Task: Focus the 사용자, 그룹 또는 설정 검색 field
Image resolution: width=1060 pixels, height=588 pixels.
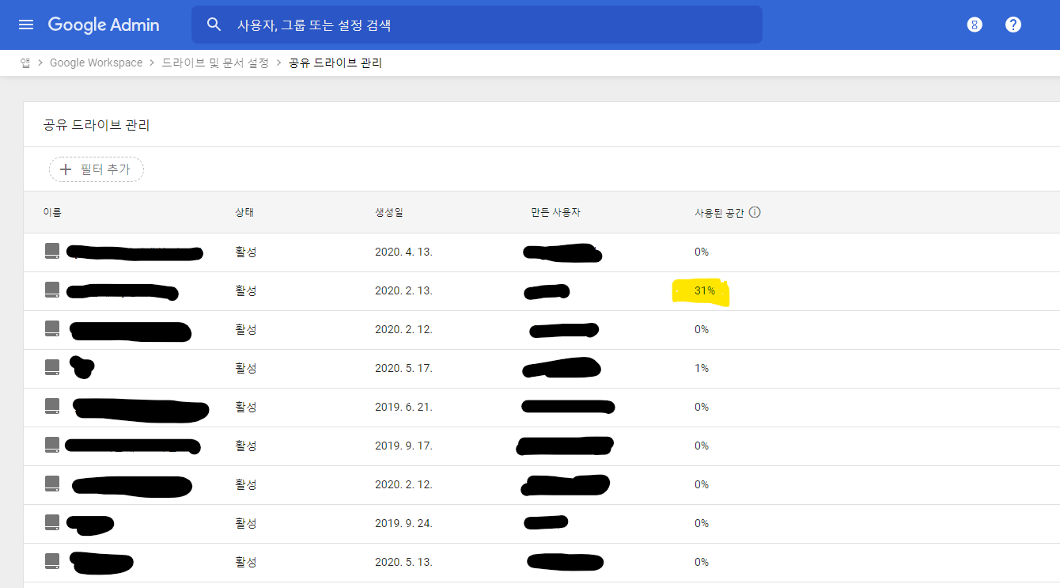Action: (476, 25)
